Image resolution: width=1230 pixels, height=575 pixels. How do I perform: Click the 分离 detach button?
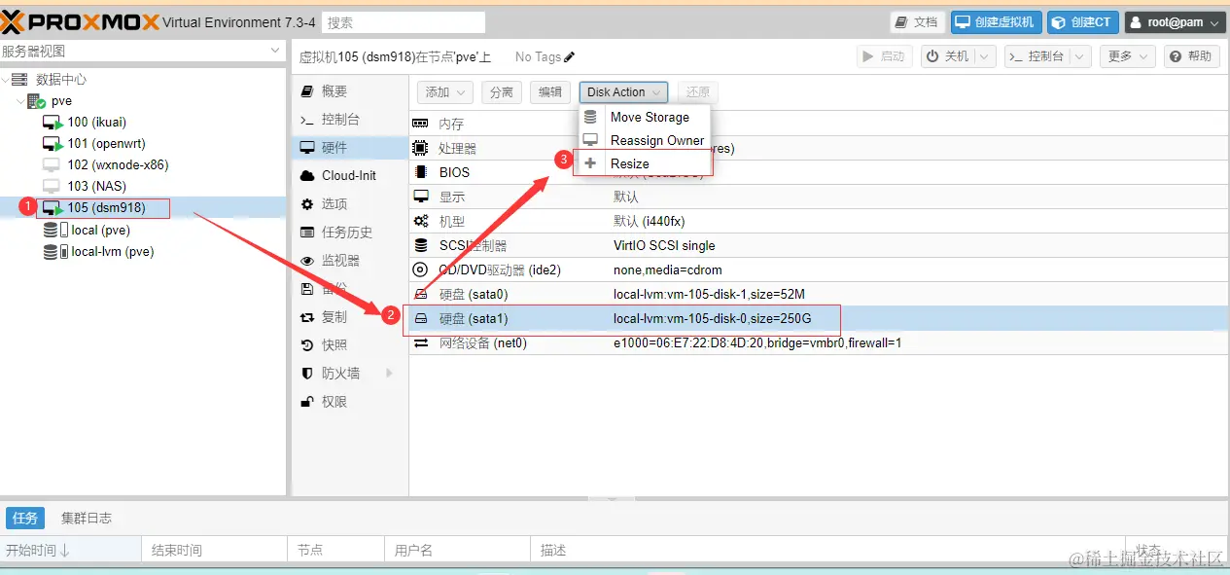[x=501, y=91]
